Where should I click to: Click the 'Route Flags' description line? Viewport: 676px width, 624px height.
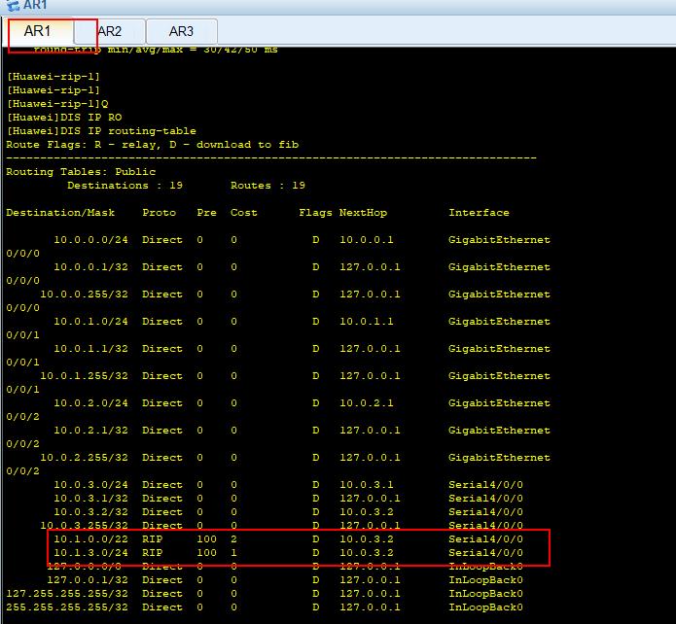[x=152, y=144]
